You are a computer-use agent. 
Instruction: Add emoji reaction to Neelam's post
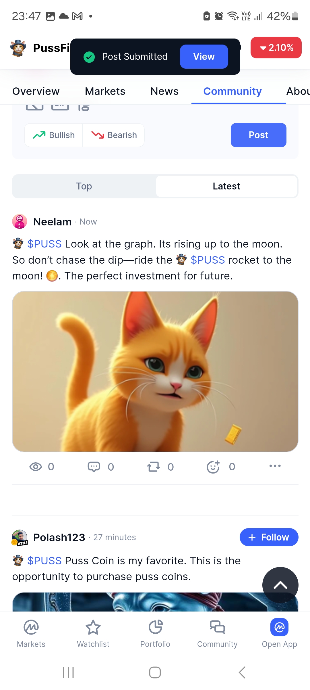click(x=213, y=467)
